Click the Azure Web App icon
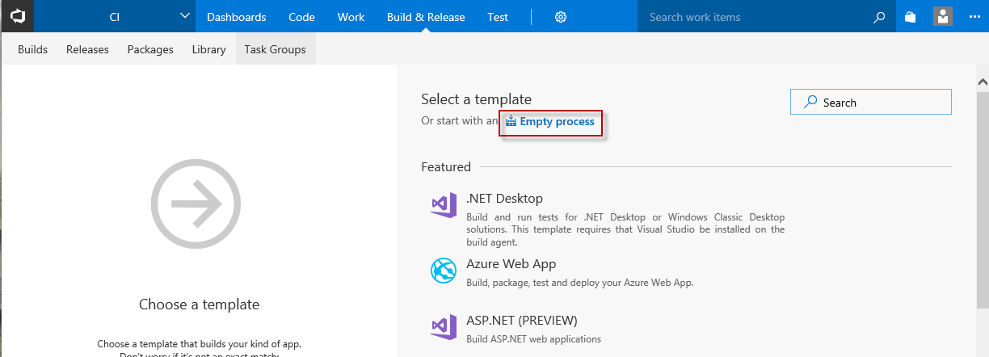The width and height of the screenshot is (989, 357). [444, 271]
